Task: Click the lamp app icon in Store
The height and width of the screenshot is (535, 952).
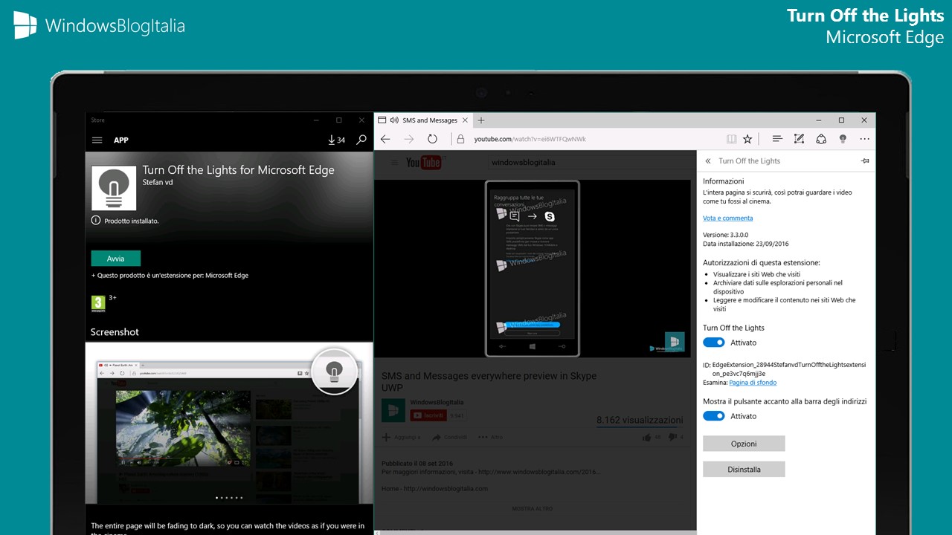Action: 113,188
